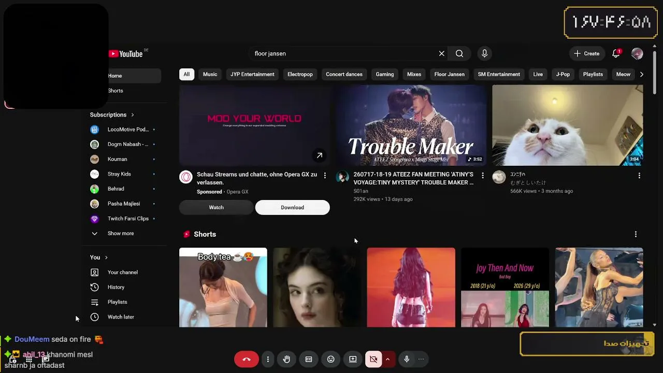Select the Music filter chip
This screenshot has height=373, width=663.
(x=210, y=74)
